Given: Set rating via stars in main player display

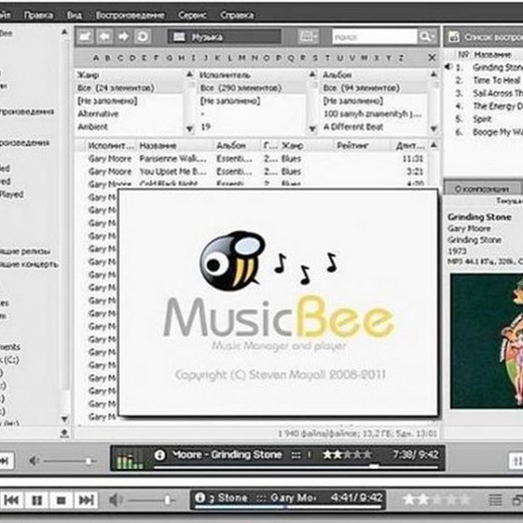Looking at the screenshot, I should coord(348,454).
